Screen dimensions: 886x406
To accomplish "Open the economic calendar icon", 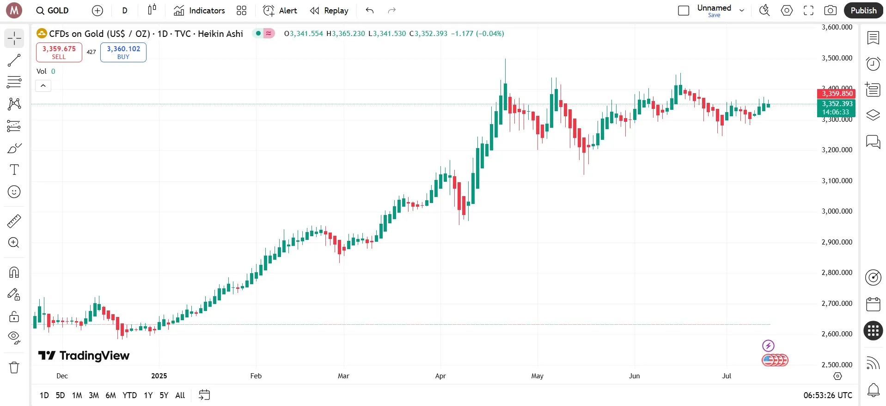I will pyautogui.click(x=873, y=304).
